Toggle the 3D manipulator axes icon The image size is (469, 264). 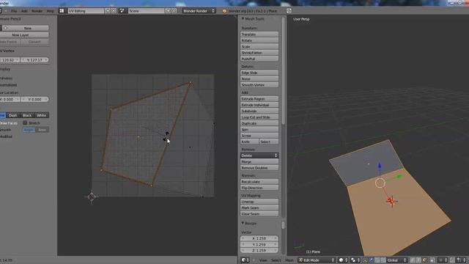365,260
